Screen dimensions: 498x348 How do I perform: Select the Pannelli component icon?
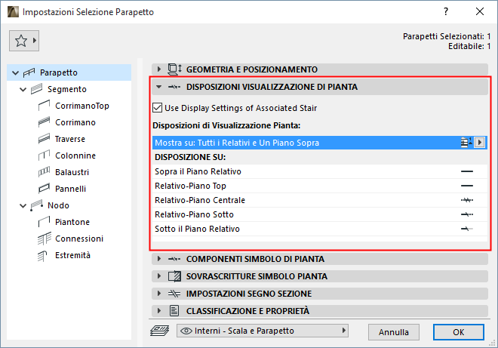tap(43, 189)
